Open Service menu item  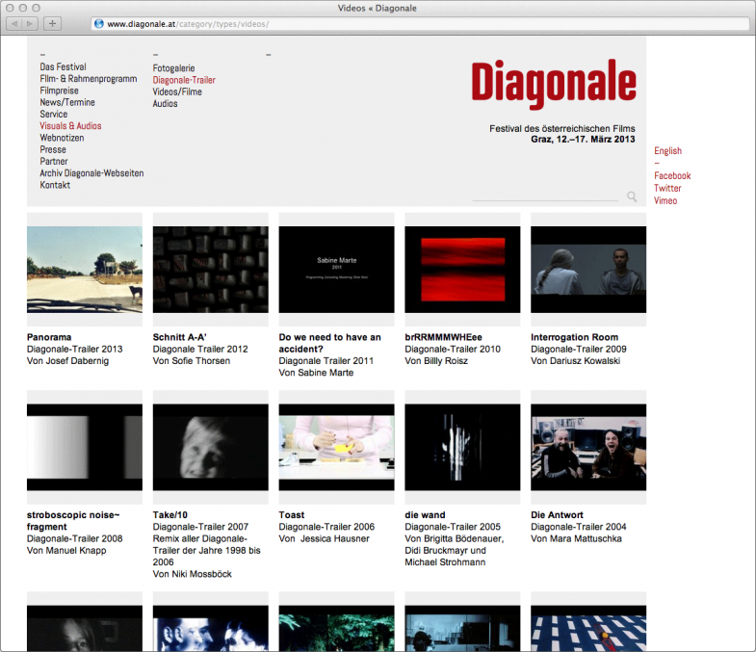tap(54, 115)
